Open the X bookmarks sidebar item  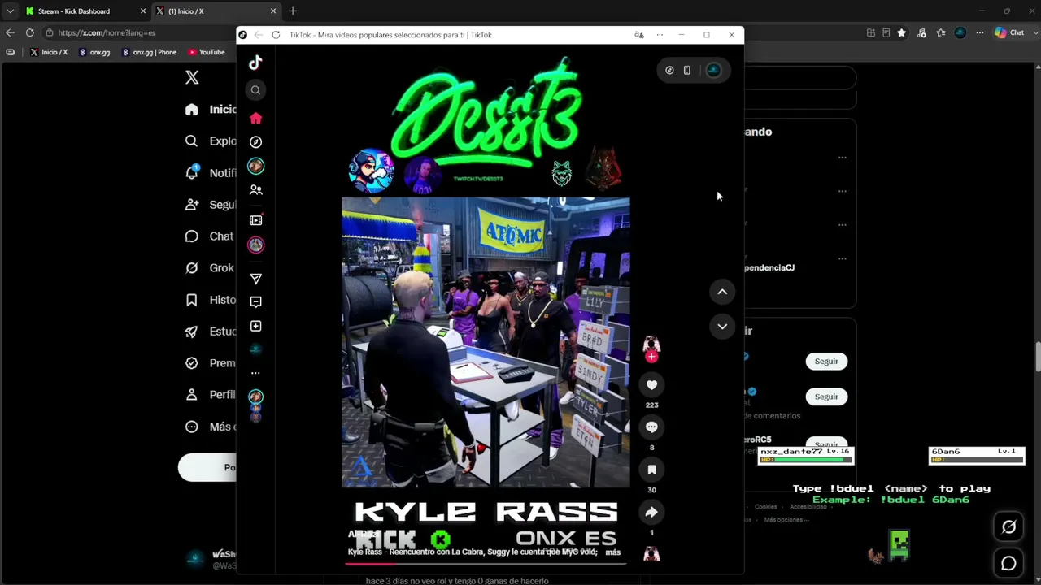211,300
